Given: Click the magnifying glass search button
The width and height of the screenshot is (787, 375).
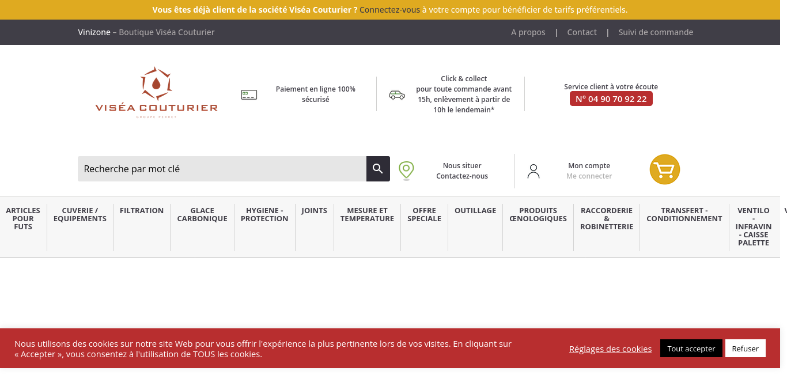Looking at the screenshot, I should (x=378, y=169).
